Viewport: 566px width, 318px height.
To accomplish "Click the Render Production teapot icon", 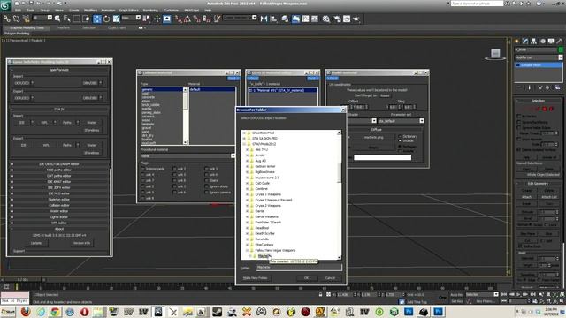I will tap(356, 19).
